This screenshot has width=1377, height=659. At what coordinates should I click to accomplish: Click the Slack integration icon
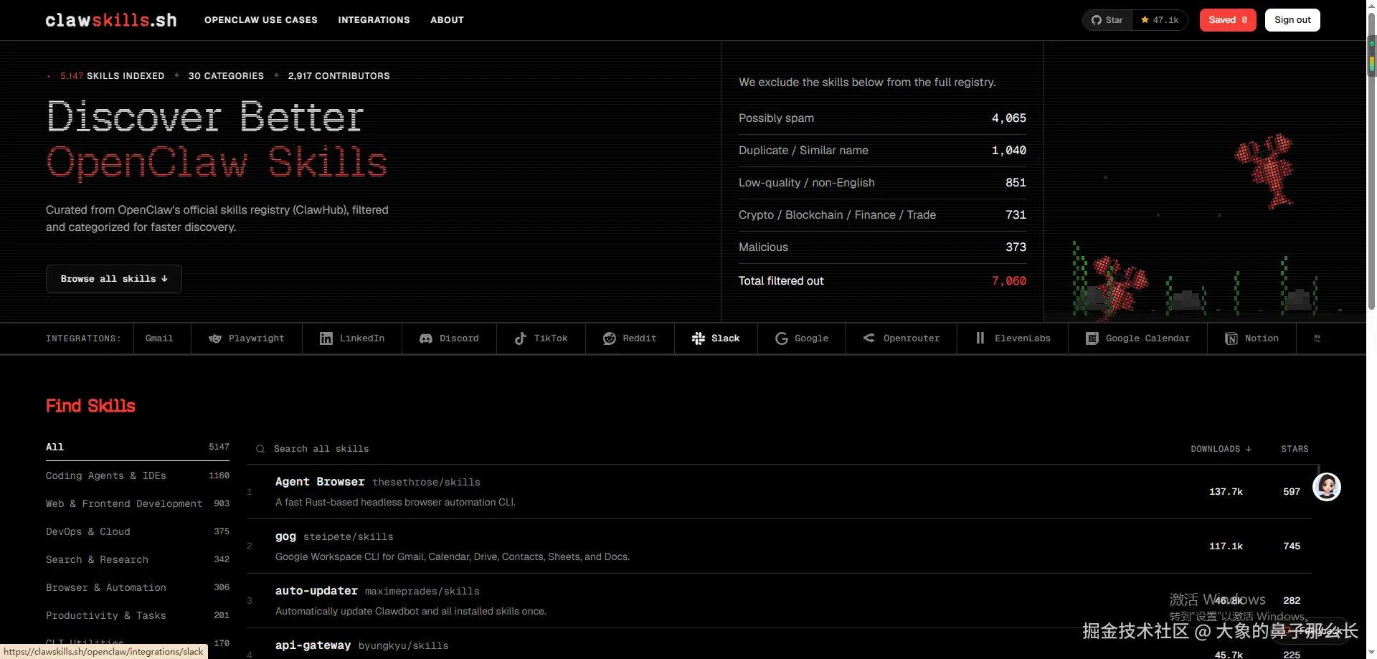coord(698,338)
